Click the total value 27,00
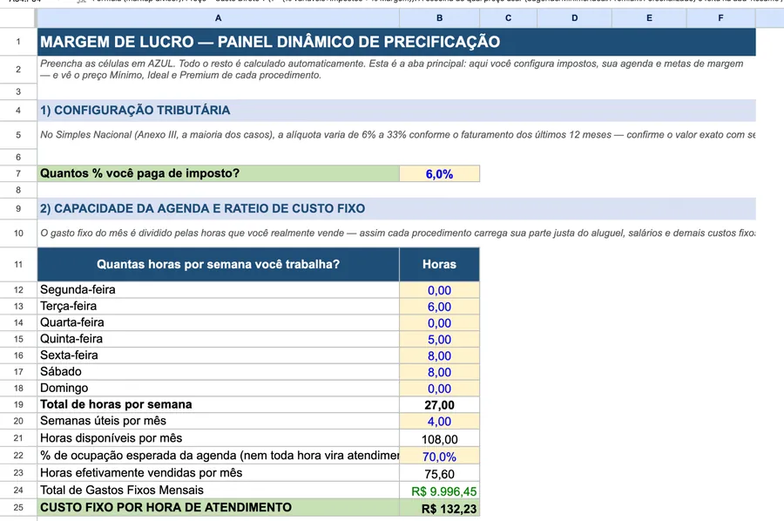The image size is (784, 521). coord(439,405)
